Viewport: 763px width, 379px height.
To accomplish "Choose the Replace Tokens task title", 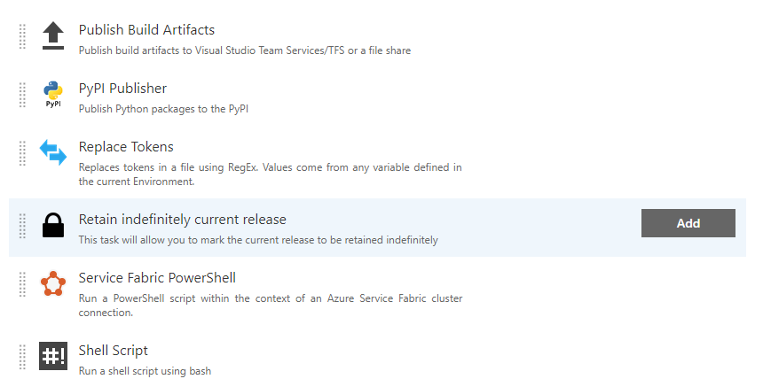I will click(126, 146).
